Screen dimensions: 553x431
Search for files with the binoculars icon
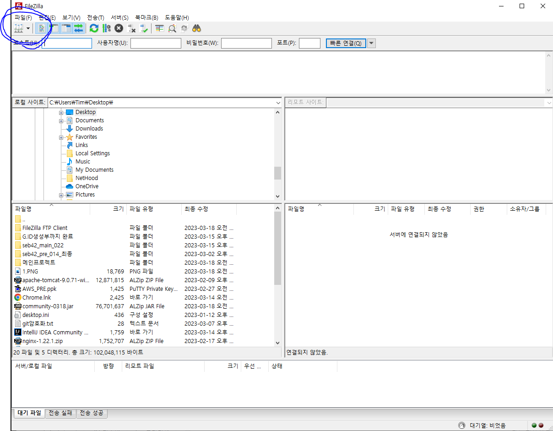tap(197, 28)
